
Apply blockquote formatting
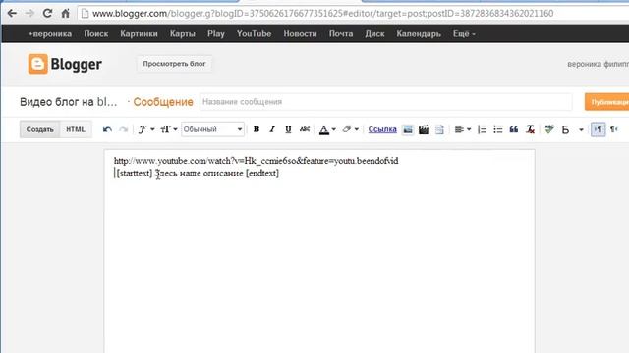[514, 129]
